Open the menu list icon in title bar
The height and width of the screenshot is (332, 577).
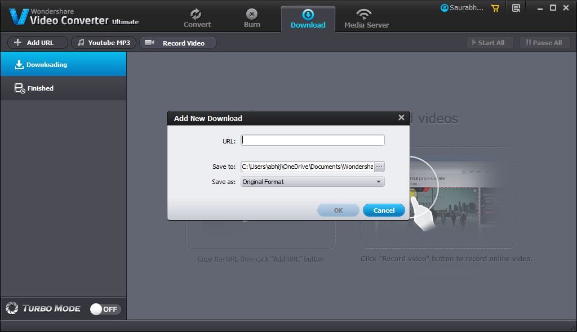516,8
